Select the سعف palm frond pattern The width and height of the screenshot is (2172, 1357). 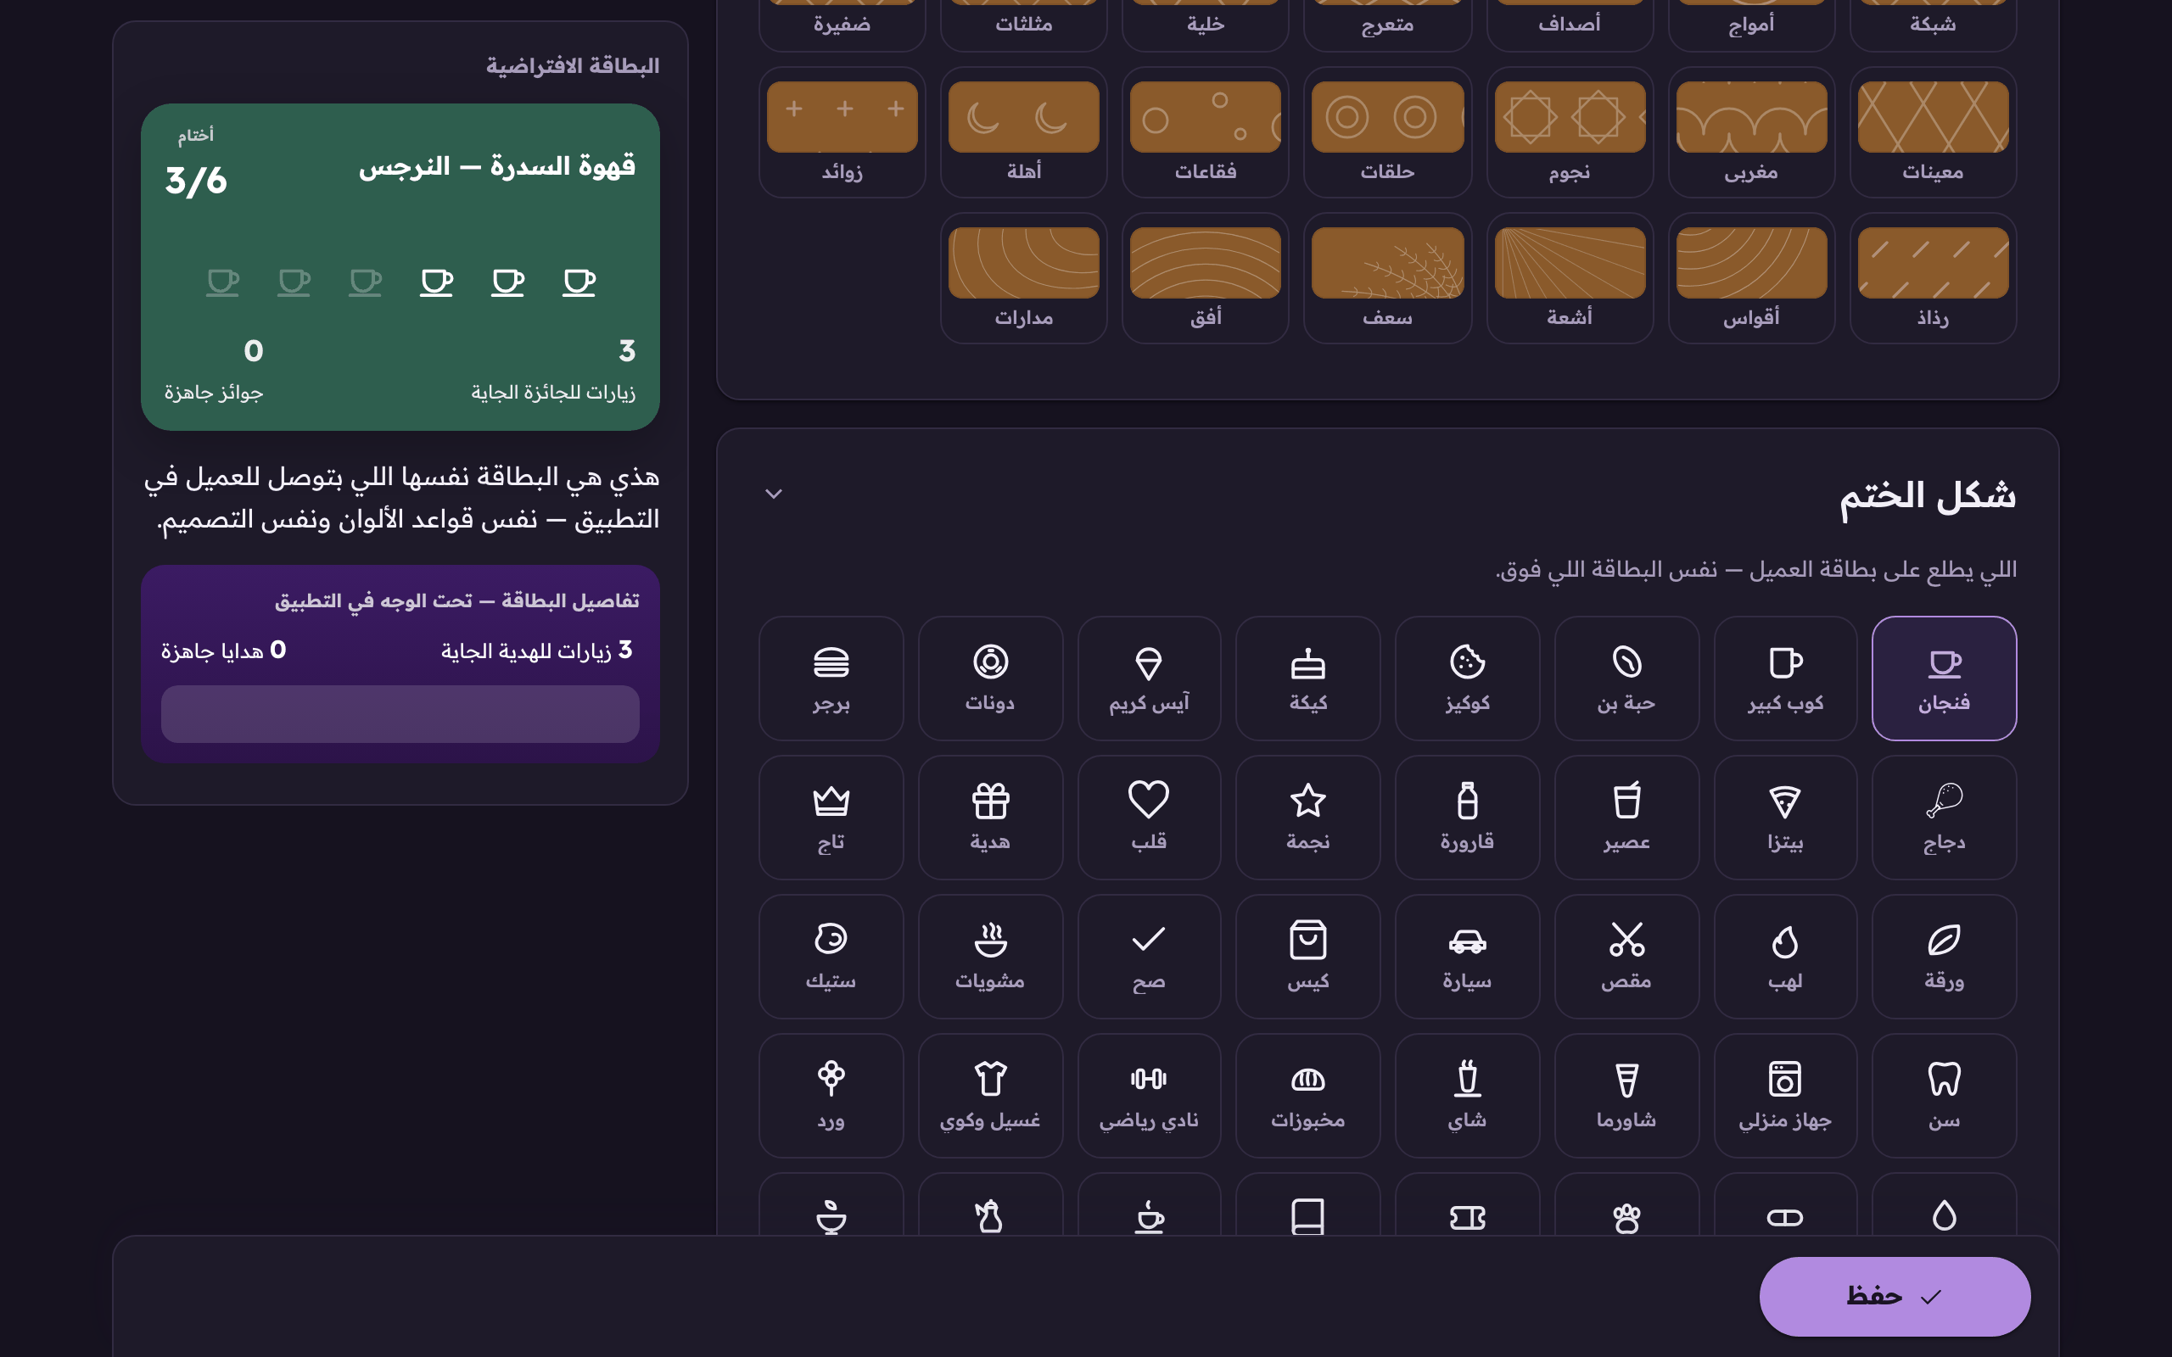pyautogui.click(x=1387, y=278)
